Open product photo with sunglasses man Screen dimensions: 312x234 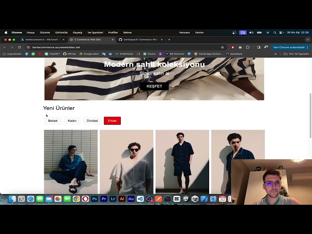point(127,162)
